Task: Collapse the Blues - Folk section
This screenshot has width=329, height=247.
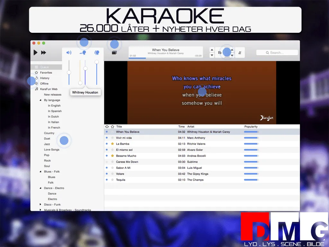Action: coord(40,171)
